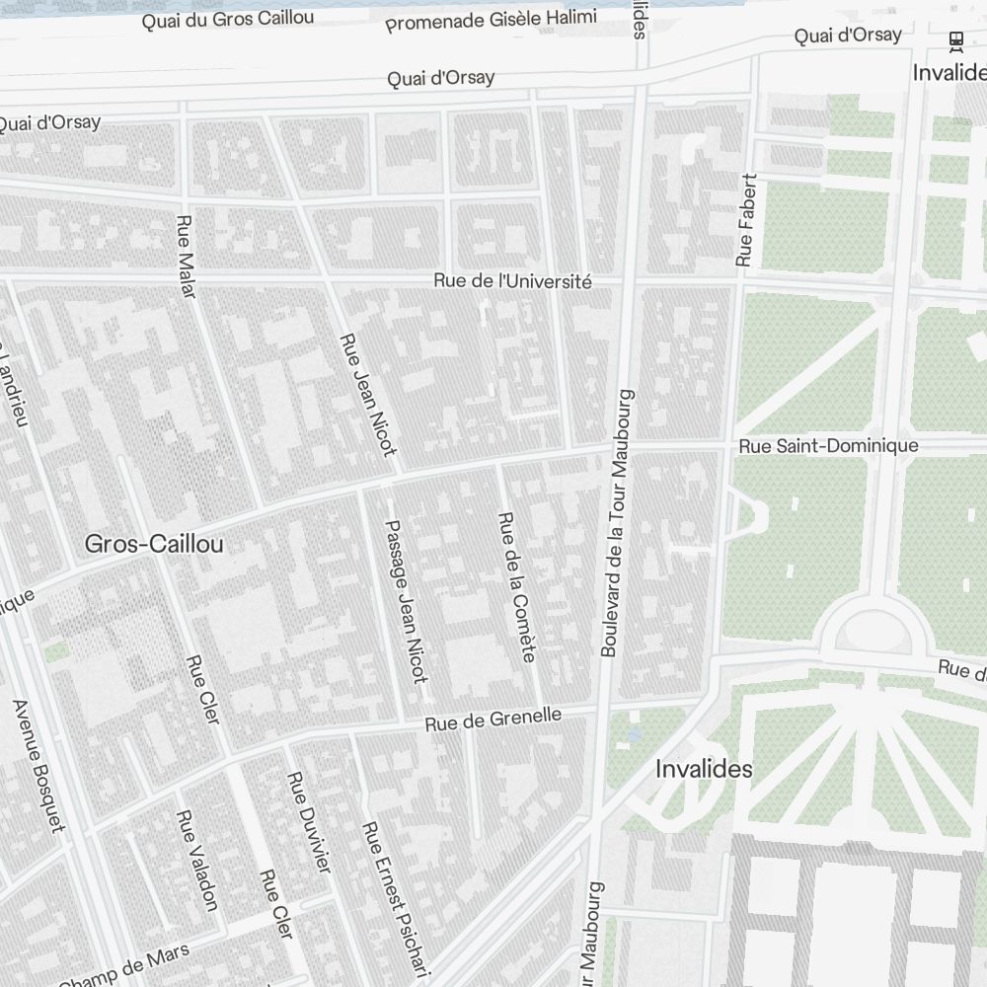Select the Rue Duvivier street label
The width and height of the screenshot is (987, 987).
click(x=310, y=821)
